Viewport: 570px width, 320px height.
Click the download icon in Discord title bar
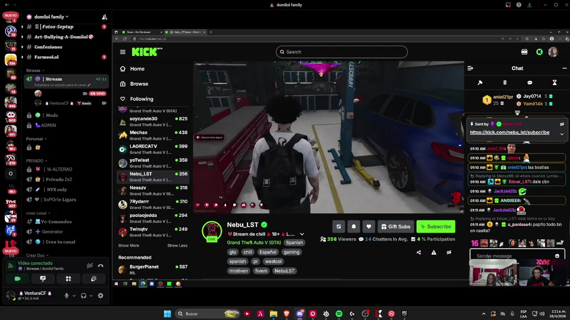pos(529,5)
